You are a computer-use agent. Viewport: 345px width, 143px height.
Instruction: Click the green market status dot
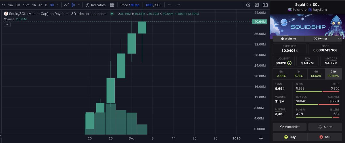(x=112, y=13)
